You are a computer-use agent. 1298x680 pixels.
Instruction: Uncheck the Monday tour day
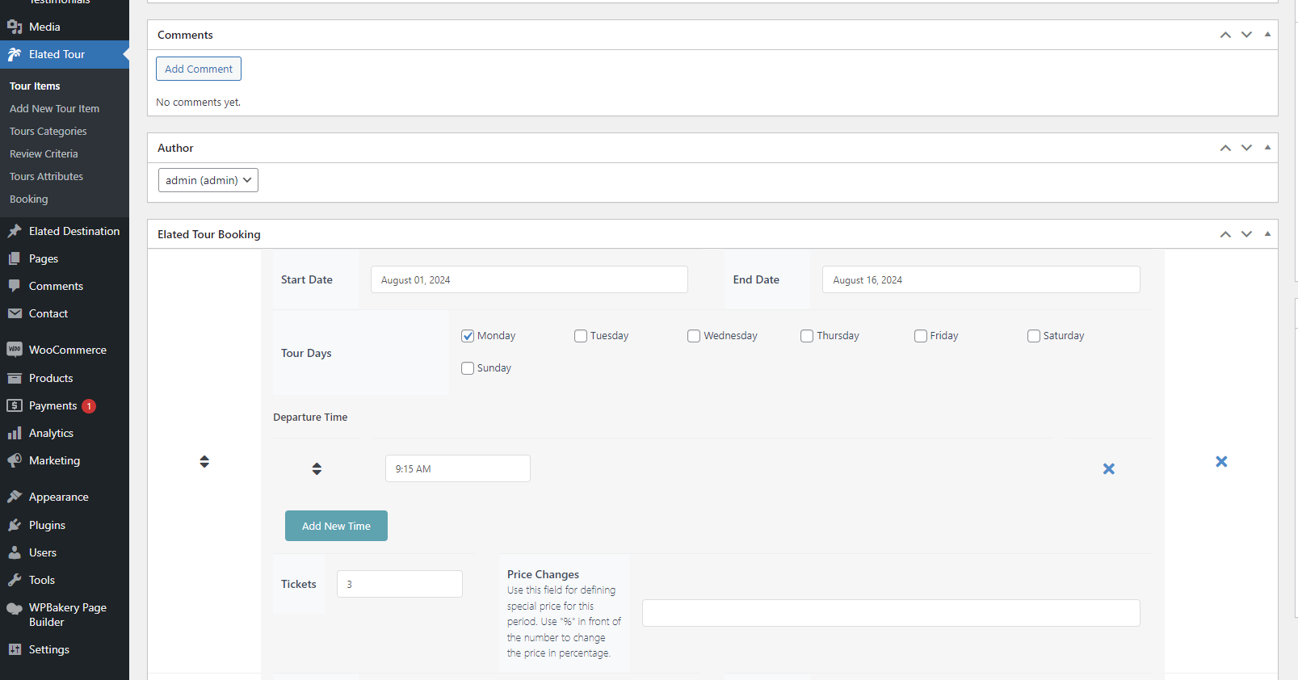coord(468,336)
